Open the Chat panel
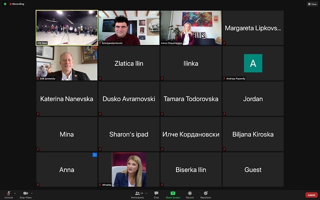This screenshot has height=200, width=320. (x=156, y=195)
